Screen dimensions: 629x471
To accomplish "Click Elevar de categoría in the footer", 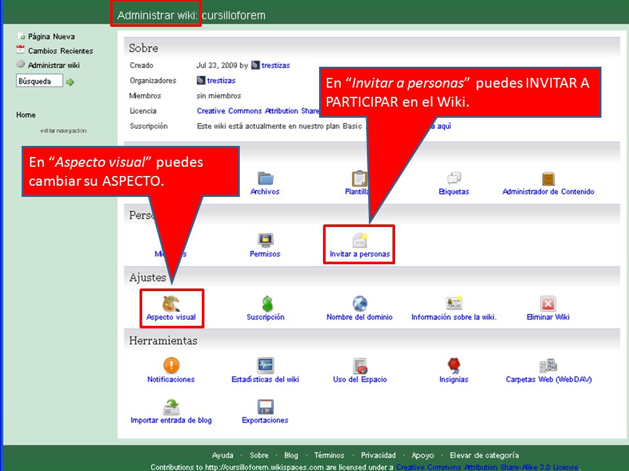I will 484,455.
